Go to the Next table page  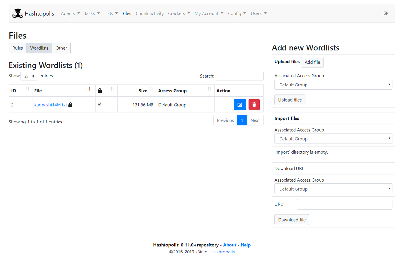(255, 120)
